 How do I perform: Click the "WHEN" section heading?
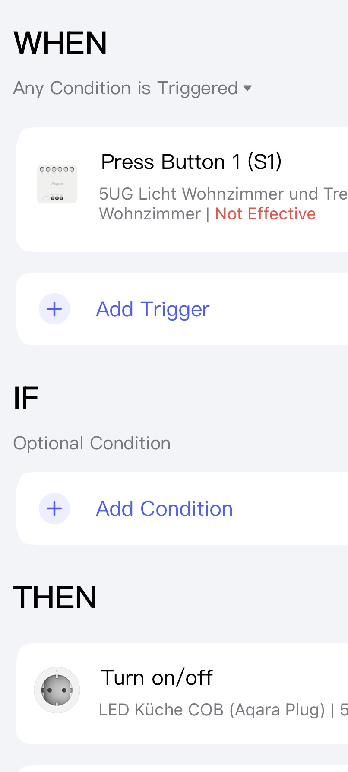60,43
